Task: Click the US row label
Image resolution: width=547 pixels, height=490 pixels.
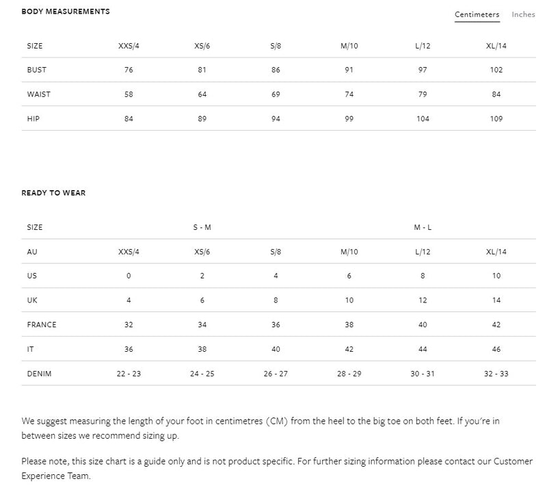Action: click(x=32, y=276)
